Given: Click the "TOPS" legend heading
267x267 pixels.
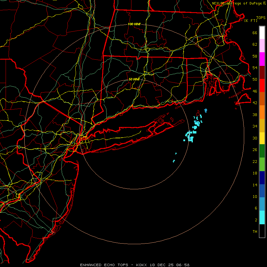Looking at the screenshot, I should 261,18.
